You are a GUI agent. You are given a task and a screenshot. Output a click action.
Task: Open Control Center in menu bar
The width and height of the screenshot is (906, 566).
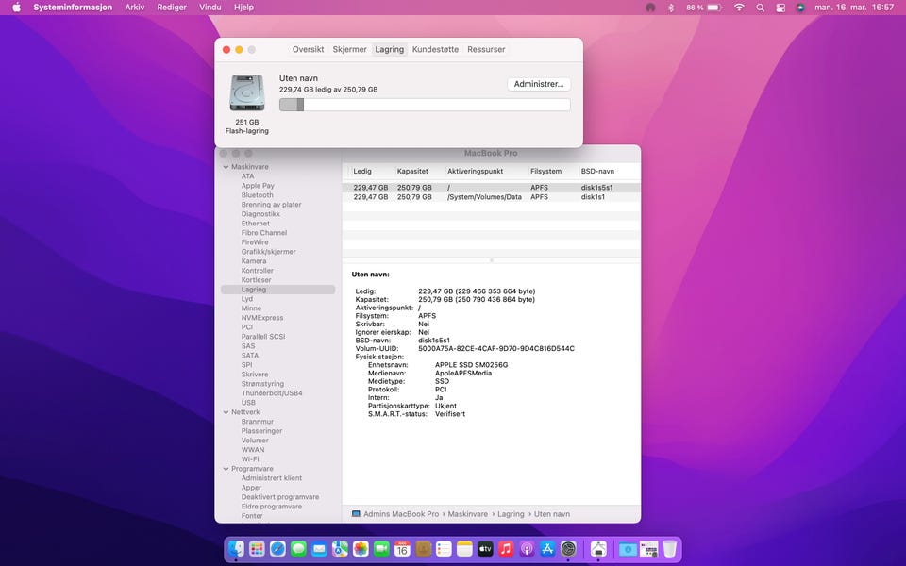pyautogui.click(x=780, y=8)
